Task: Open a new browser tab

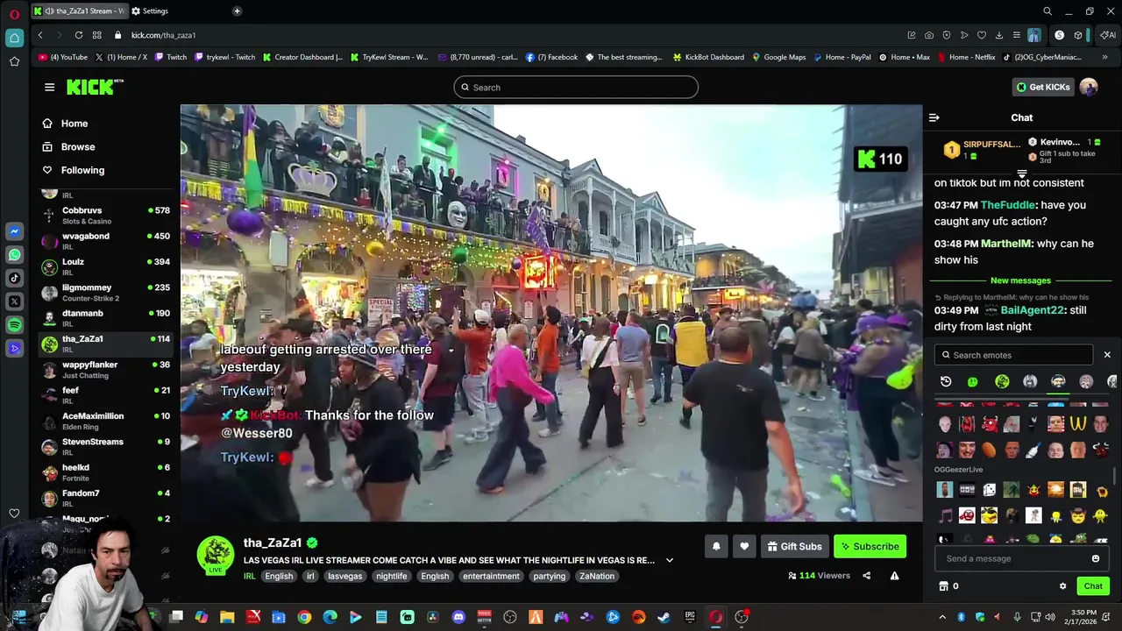Action: coord(237,11)
